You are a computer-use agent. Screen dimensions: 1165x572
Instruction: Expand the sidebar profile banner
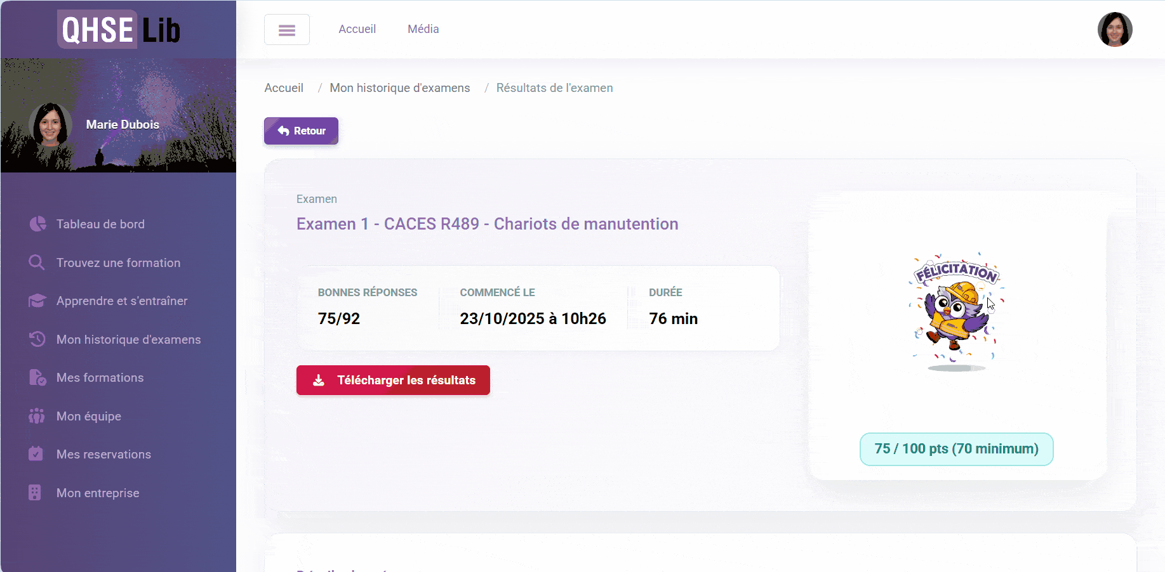point(118,115)
